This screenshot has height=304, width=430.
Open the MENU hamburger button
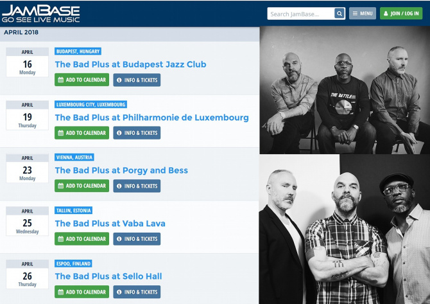tap(362, 13)
